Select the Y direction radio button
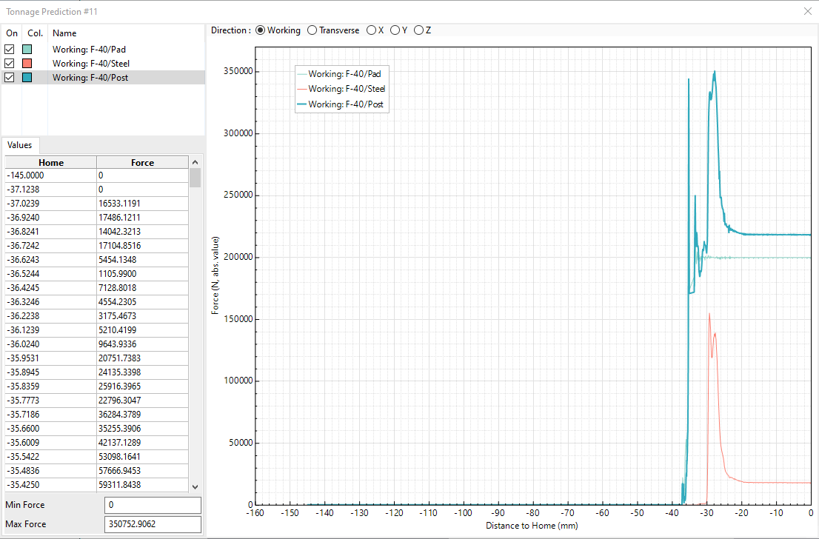 tap(395, 30)
